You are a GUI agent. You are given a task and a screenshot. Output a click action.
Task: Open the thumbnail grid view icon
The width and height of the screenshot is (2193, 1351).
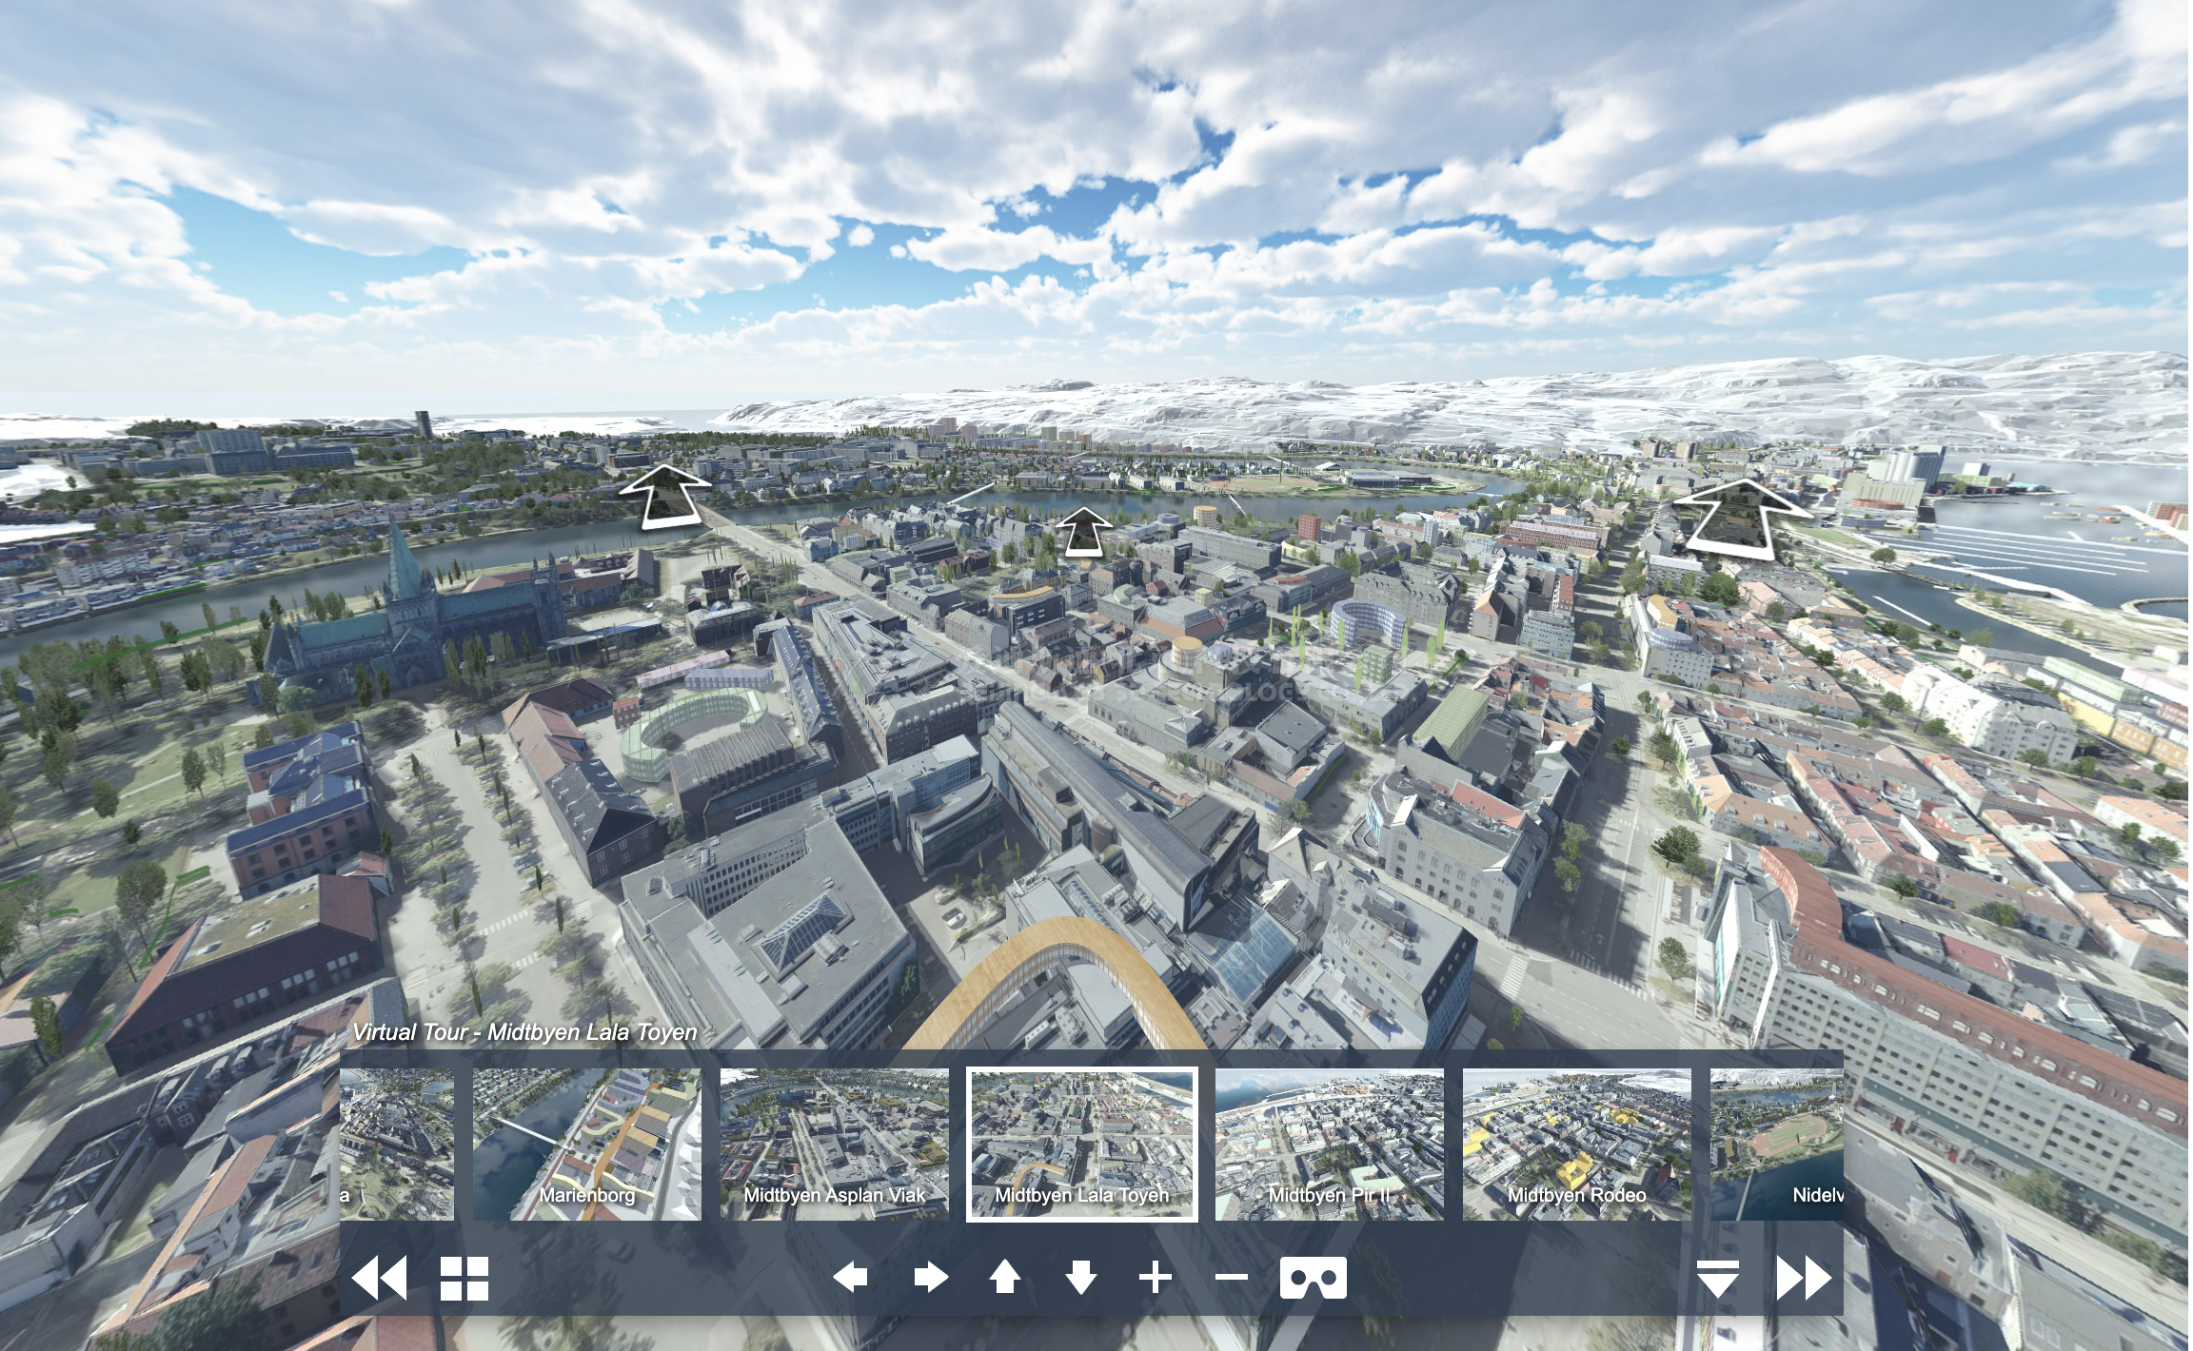point(464,1278)
